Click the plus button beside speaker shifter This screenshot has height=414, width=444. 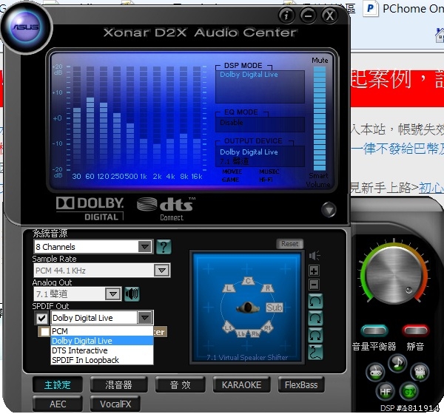coord(314,271)
